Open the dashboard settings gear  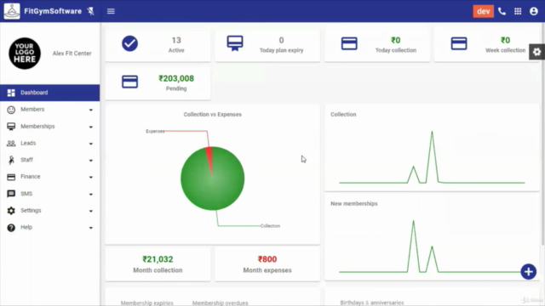[x=537, y=52]
